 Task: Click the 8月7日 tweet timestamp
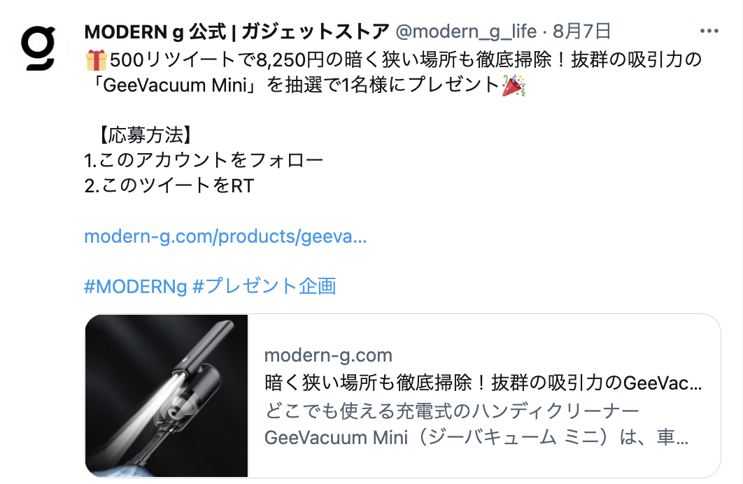click(581, 31)
